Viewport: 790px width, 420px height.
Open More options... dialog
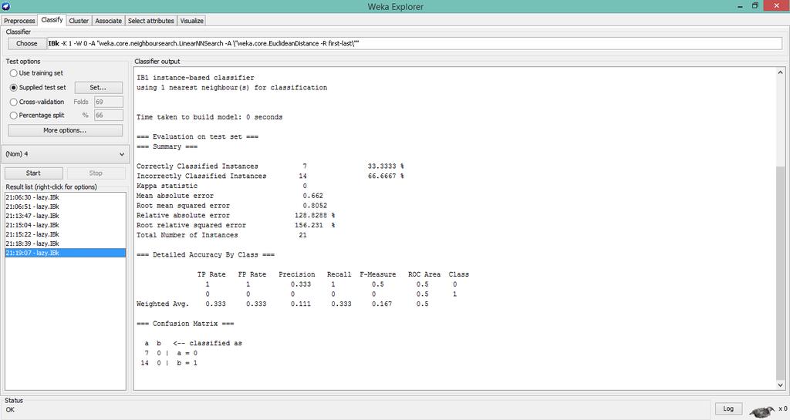point(65,130)
